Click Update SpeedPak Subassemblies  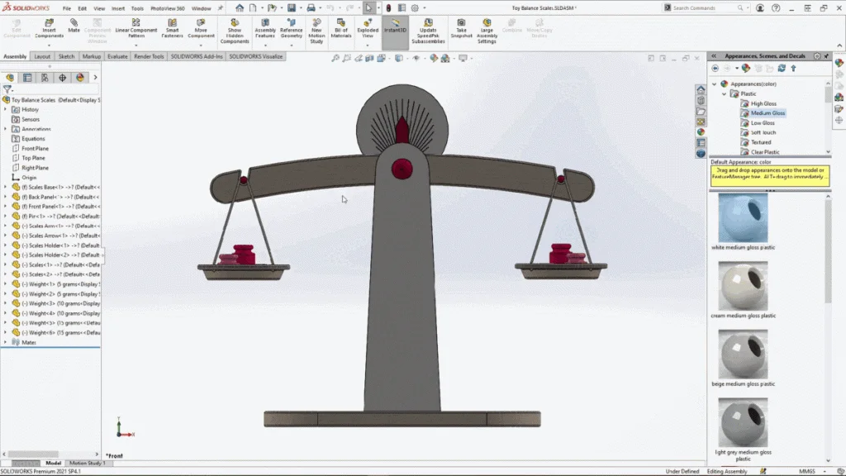429,31
